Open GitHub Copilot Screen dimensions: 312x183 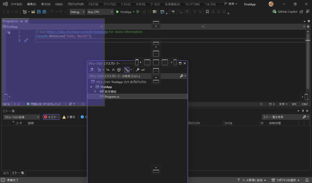pyautogui.click(x=285, y=12)
